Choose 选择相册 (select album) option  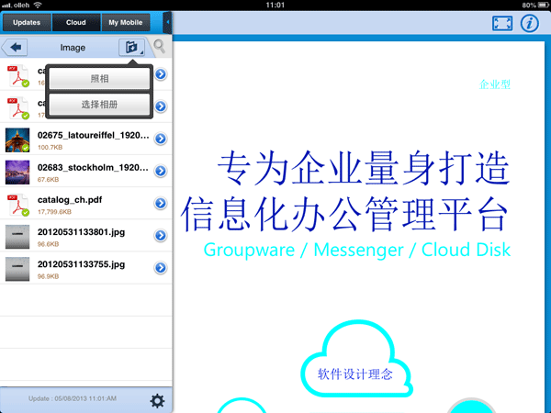click(x=99, y=106)
